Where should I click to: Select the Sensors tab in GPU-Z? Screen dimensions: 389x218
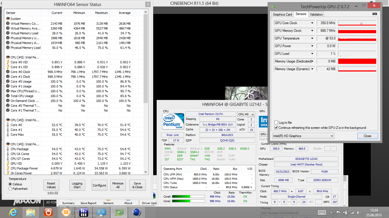coord(301,14)
